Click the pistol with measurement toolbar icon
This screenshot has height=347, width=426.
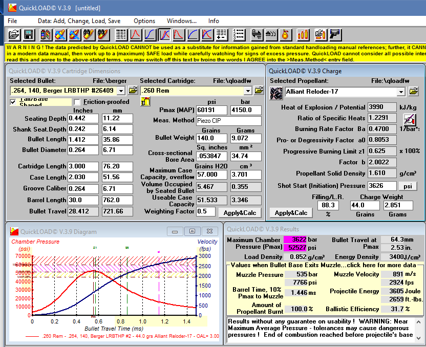pyautogui.click(x=335, y=34)
